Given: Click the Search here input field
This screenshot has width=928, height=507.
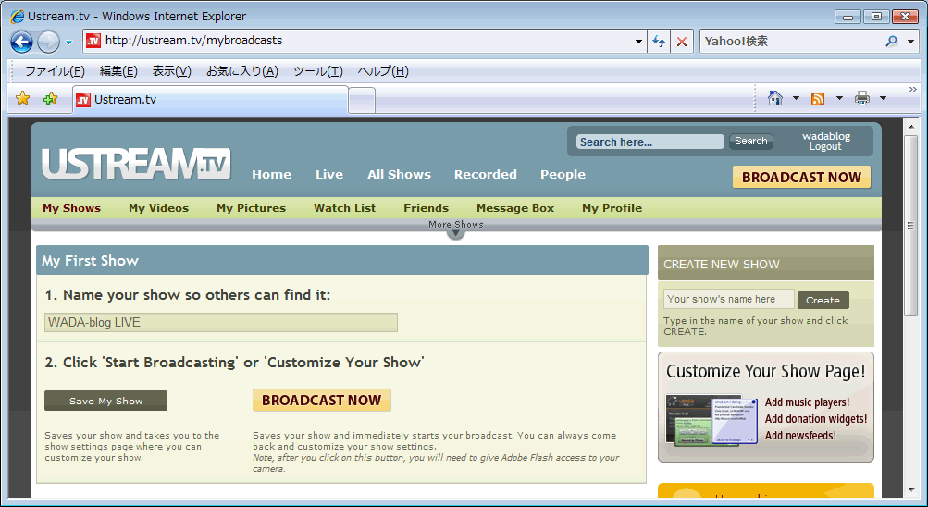Looking at the screenshot, I should [650, 142].
